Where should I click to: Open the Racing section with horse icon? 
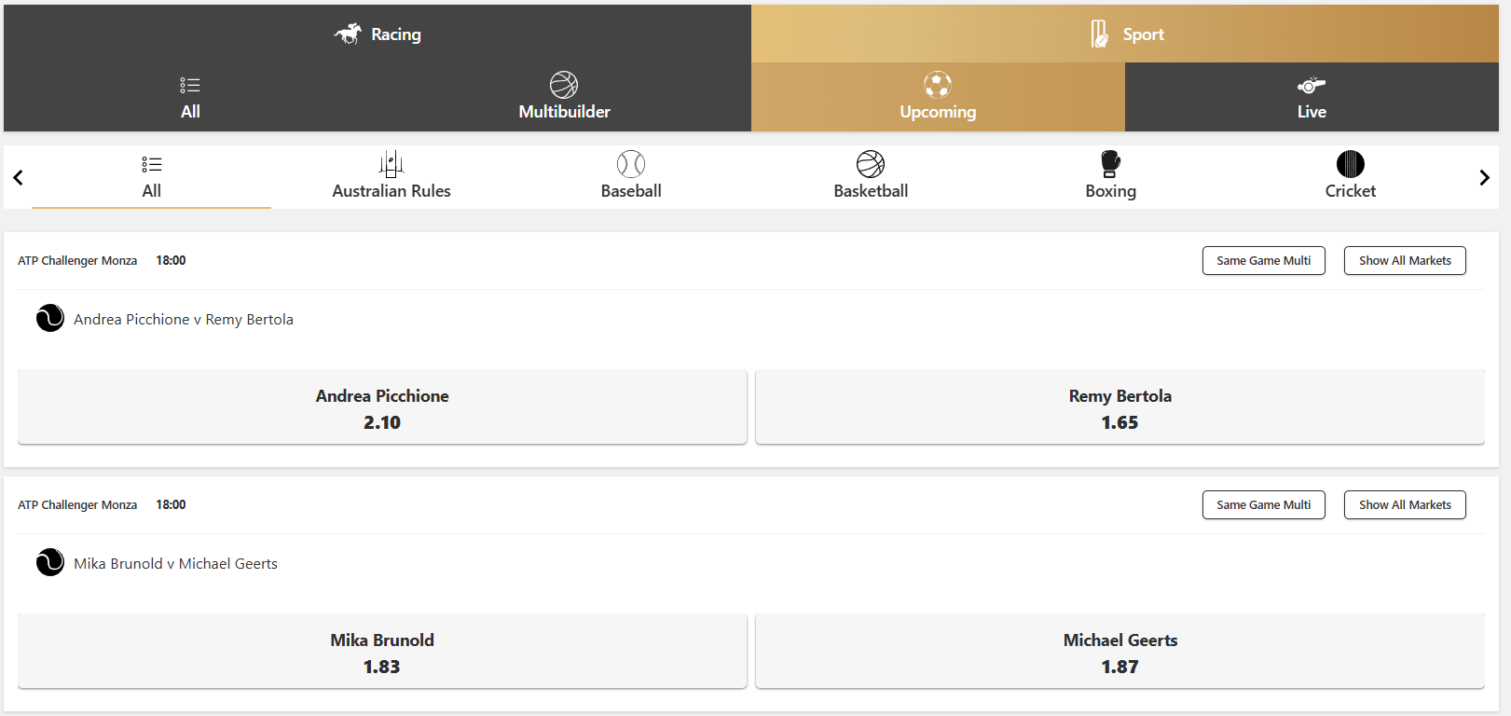(349, 34)
